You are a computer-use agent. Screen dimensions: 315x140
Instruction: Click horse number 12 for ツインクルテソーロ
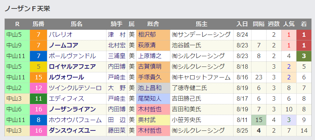(x=39, y=88)
